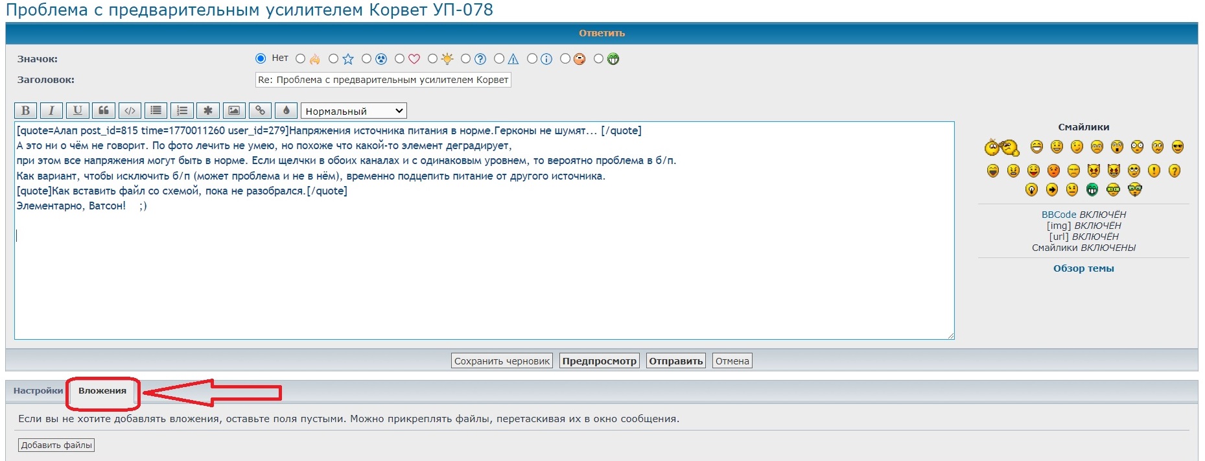This screenshot has height=461, width=1205.
Task: Open the 'Вложения' attachments tab
Action: (102, 391)
